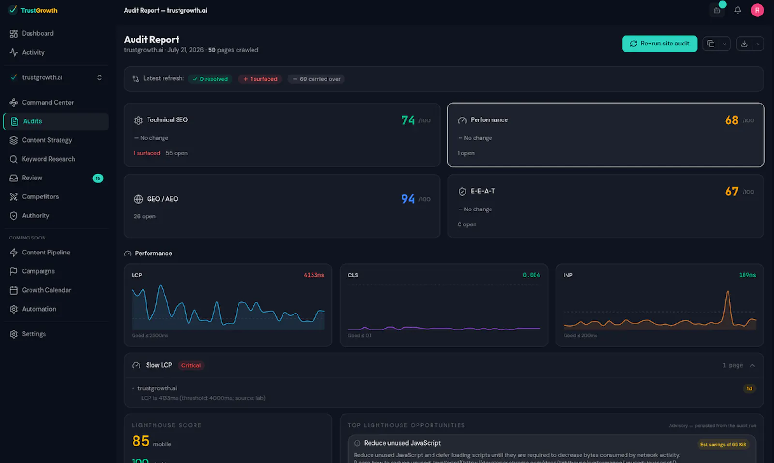The width and height of the screenshot is (774, 463).
Task: Click the GEO / AEO globe icon
Action: click(x=138, y=199)
